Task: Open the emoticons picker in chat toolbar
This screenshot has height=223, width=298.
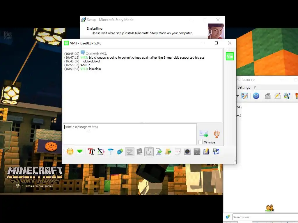Action: (70, 152)
